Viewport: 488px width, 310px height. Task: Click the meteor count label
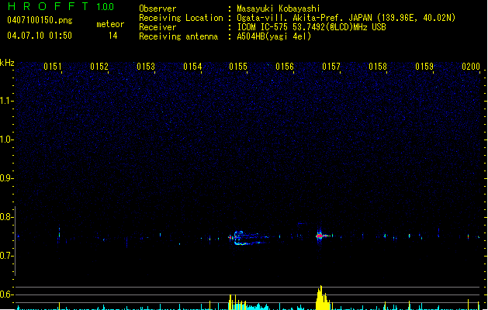[x=110, y=24]
